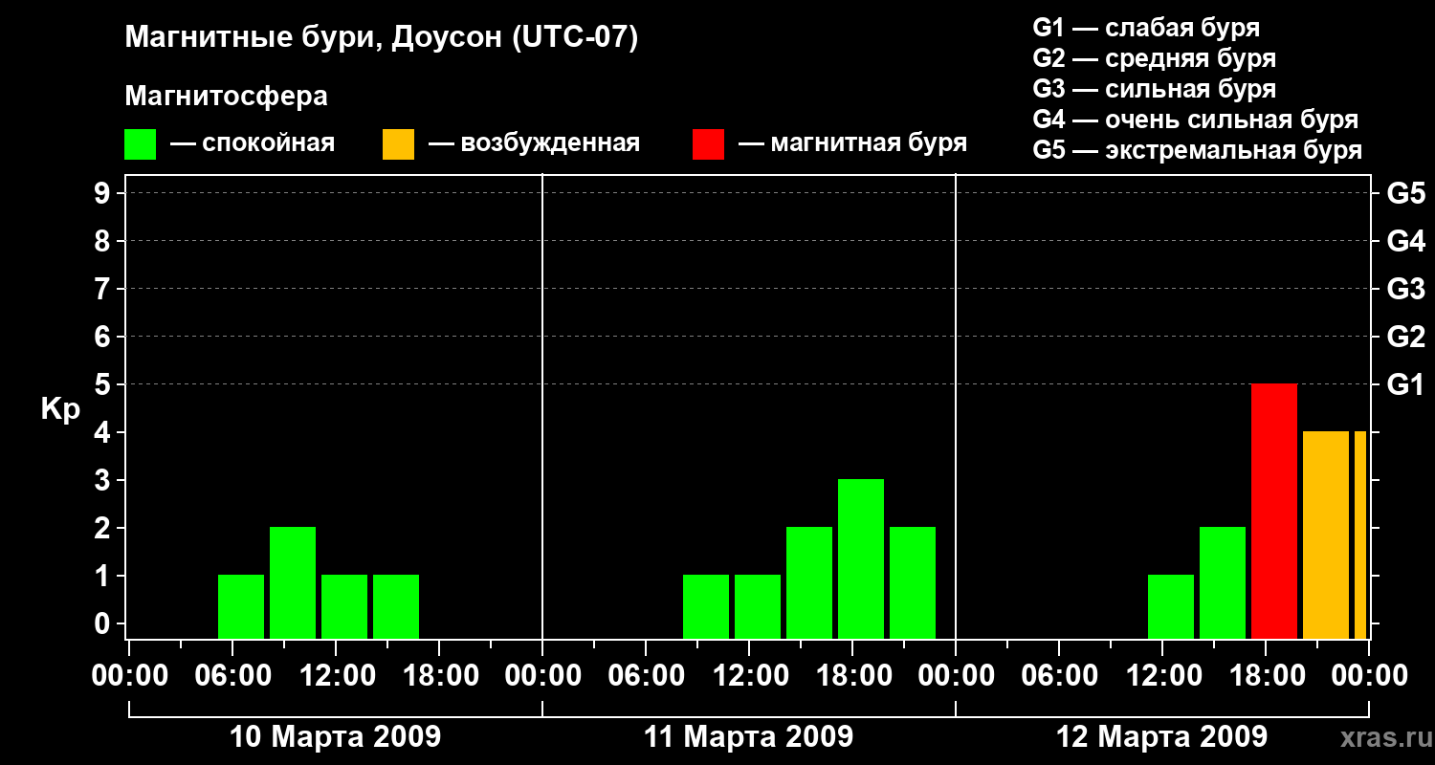Click the 'G5 — экстремальная буря' legend line
Image resolution: width=1435 pixels, height=765 pixels.
point(1197,150)
